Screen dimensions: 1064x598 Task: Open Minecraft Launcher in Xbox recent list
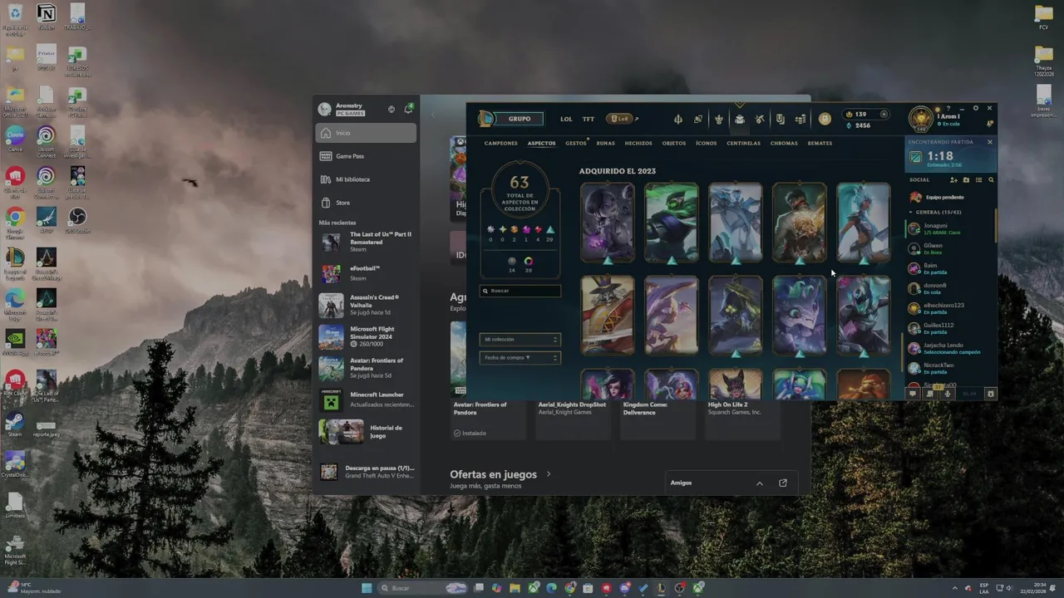(x=366, y=399)
